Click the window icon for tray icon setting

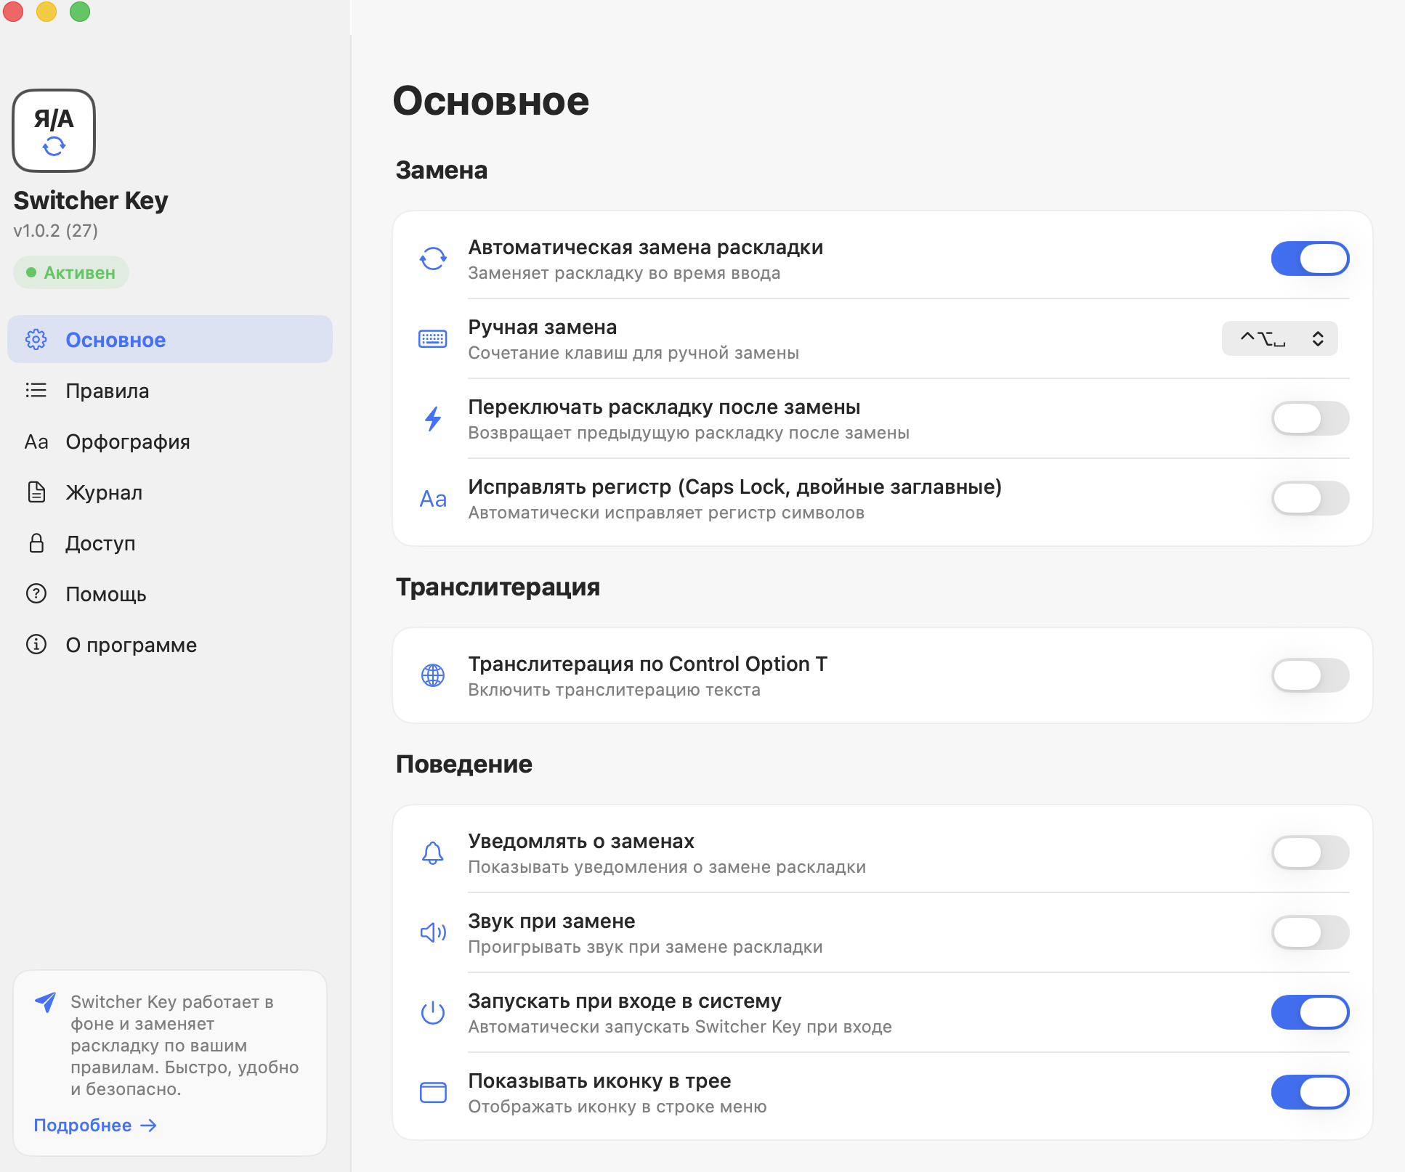(x=433, y=1092)
